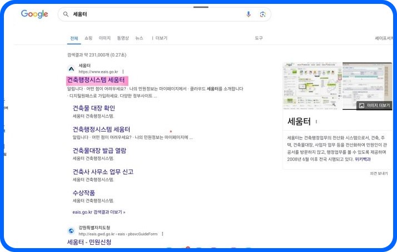Expand the 더보기 search categories menu

(x=159, y=38)
